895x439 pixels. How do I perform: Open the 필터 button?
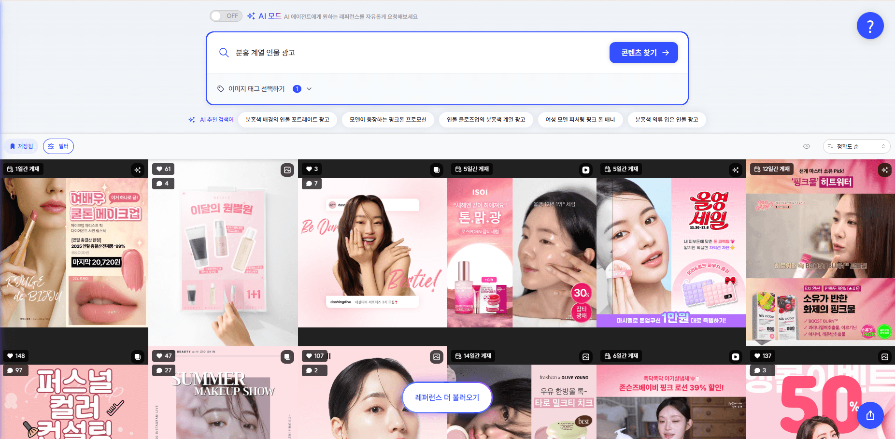tap(58, 146)
